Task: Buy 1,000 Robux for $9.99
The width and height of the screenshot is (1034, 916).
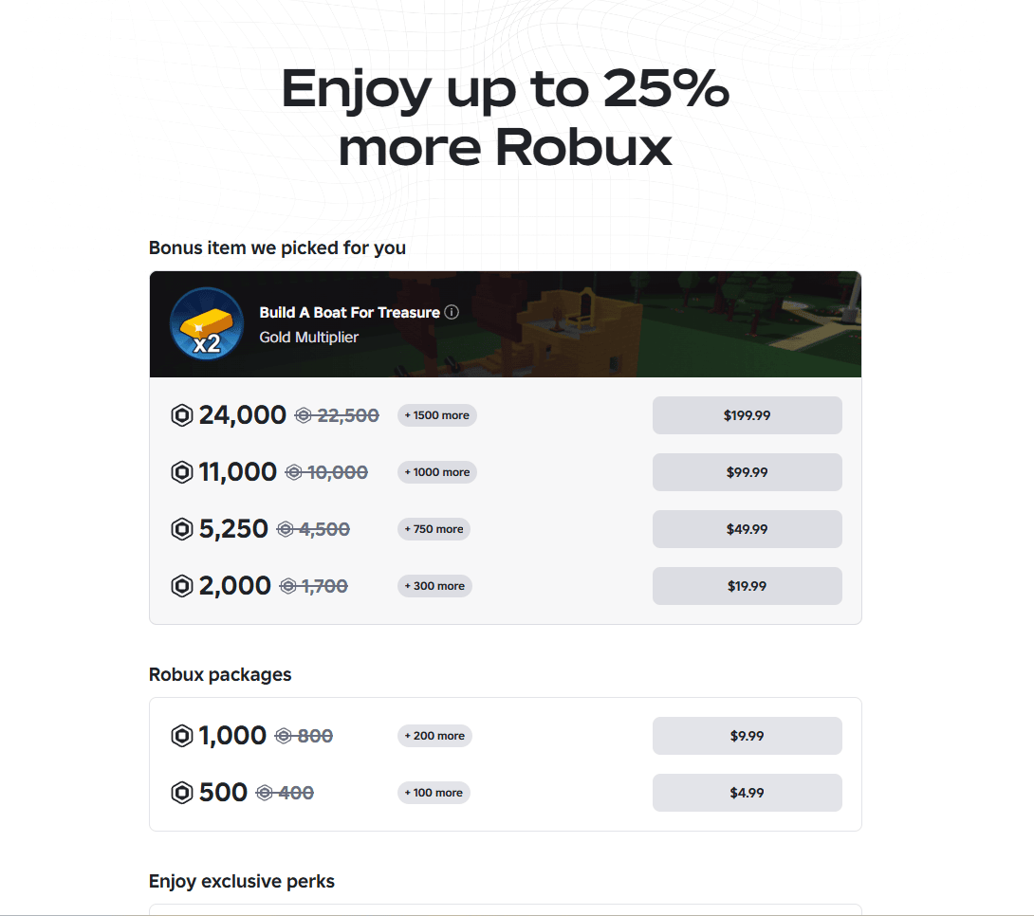Action: tap(747, 736)
